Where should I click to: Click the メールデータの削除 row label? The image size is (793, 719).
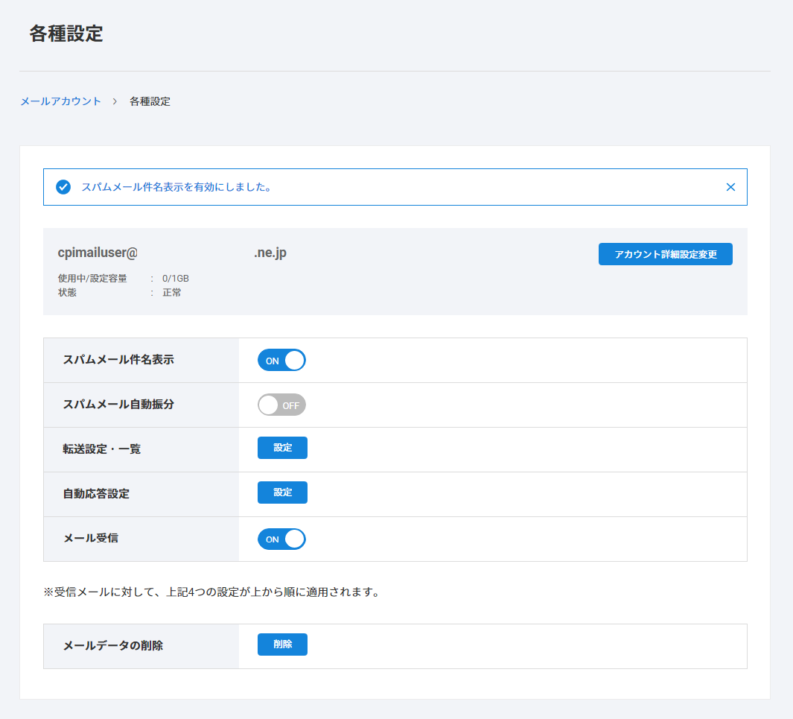[x=112, y=646]
